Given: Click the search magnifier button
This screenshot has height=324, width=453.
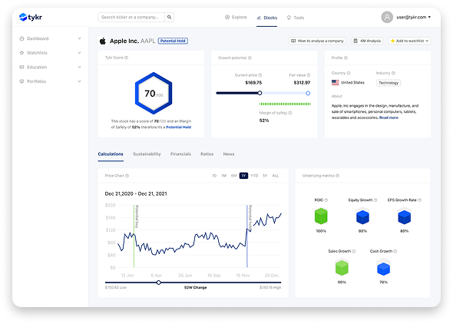Looking at the screenshot, I should [169, 17].
